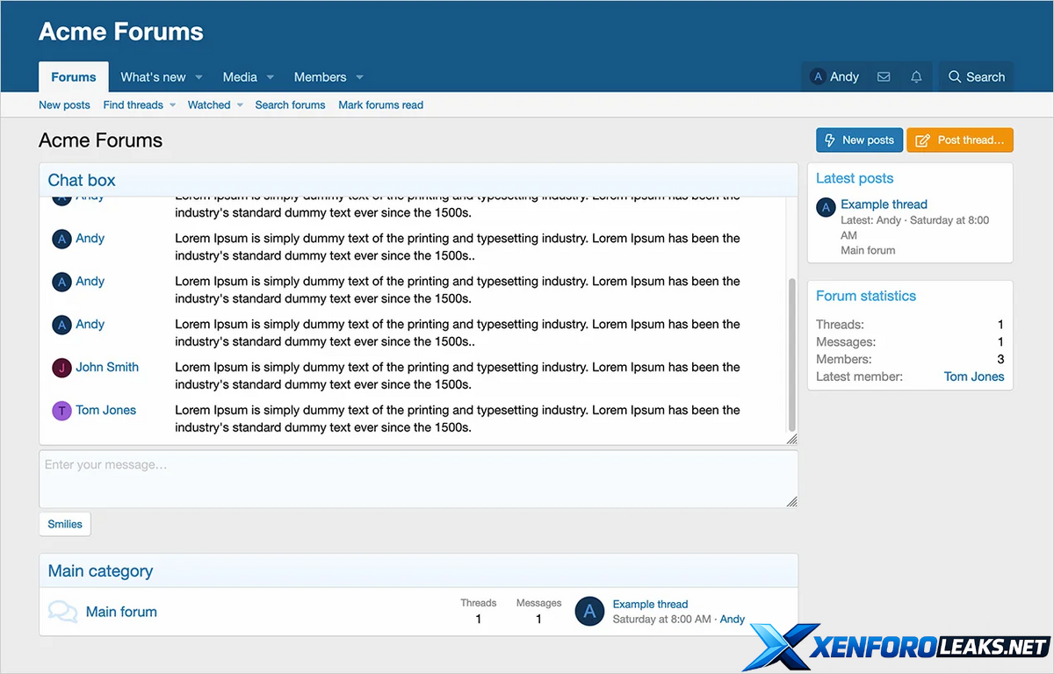Expand the Find threads submenu arrow
Viewport: 1054px width, 674px height.
(173, 105)
